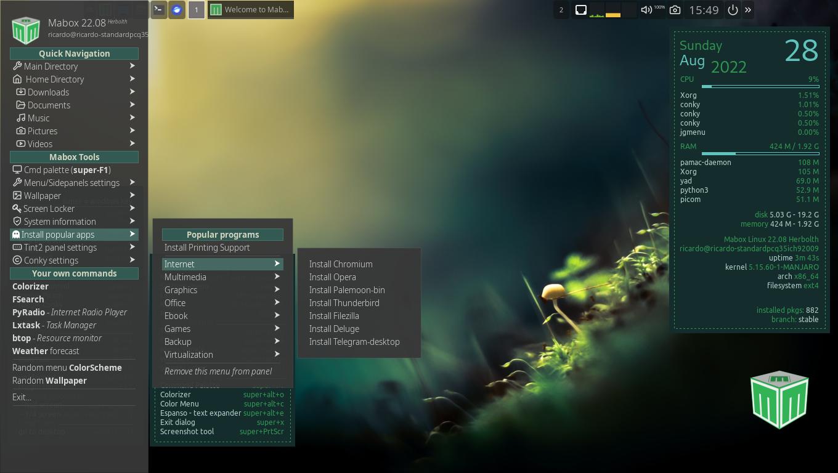Start btop Resource monitor

(74, 338)
